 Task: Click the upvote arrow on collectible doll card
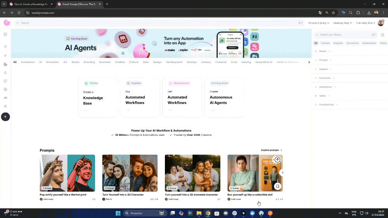pos(277,159)
